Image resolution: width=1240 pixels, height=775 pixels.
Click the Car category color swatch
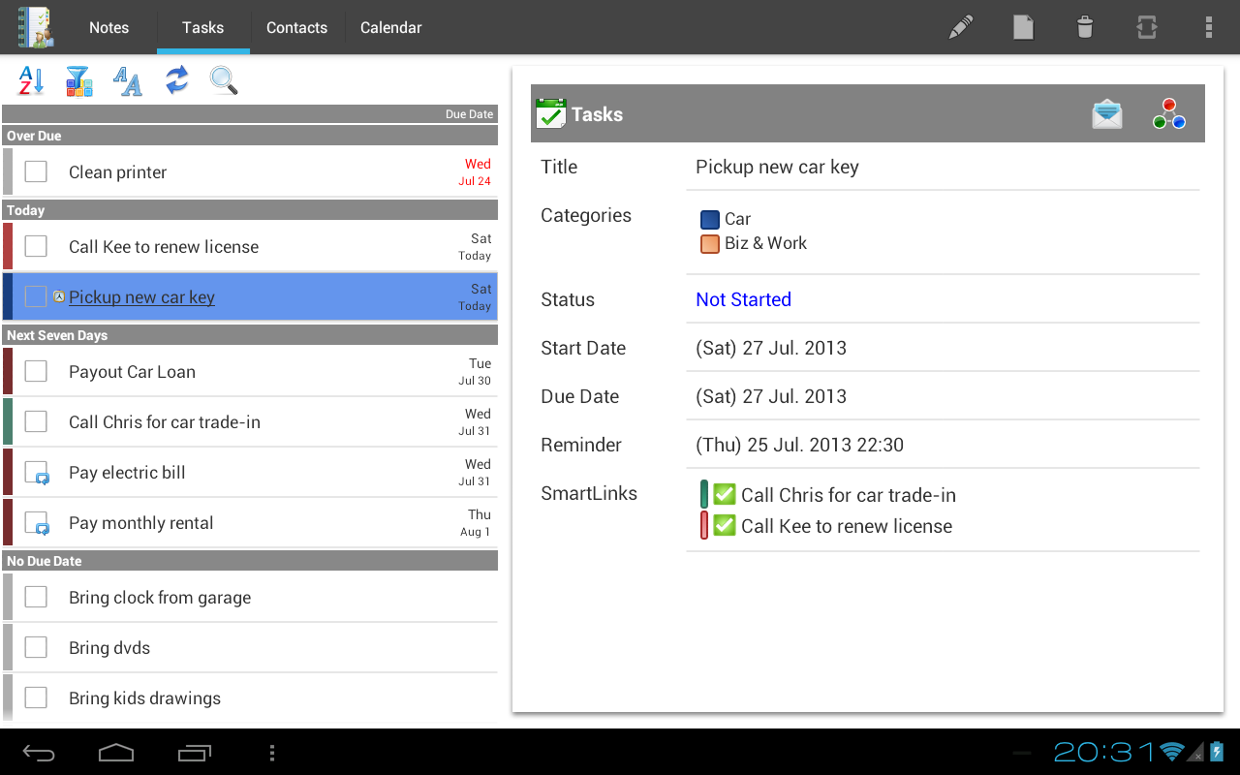pyautogui.click(x=710, y=219)
